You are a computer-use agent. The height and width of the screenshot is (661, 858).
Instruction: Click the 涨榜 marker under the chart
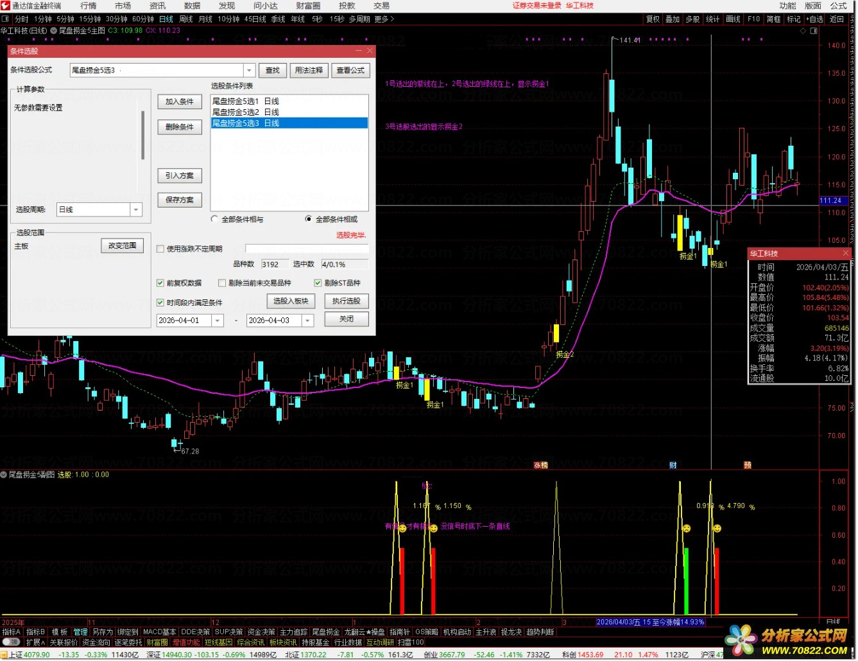[x=540, y=465]
